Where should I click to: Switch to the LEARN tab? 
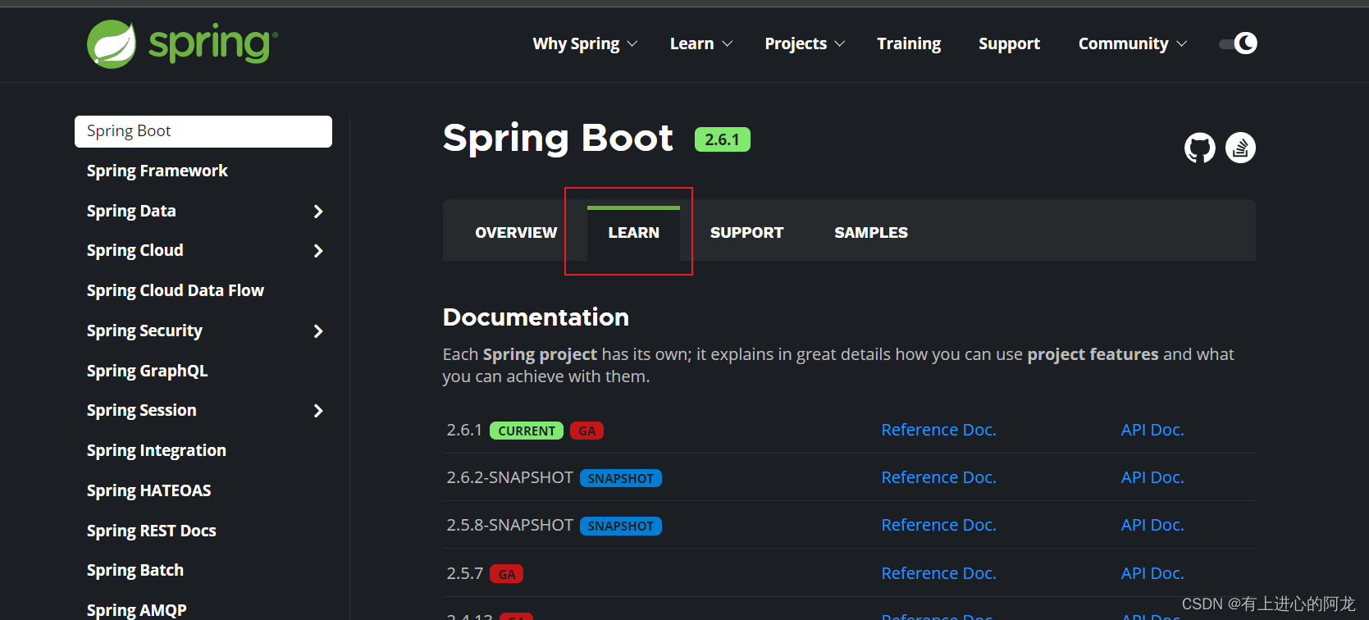pos(633,233)
